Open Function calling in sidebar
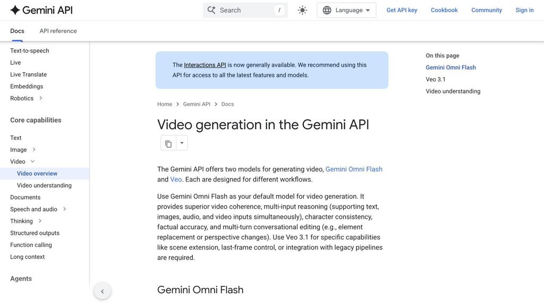 (31, 244)
